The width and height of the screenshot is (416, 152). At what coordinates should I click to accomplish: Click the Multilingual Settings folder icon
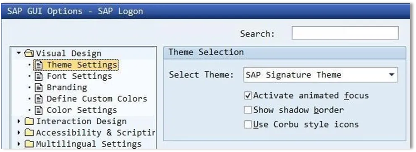[x=29, y=144]
